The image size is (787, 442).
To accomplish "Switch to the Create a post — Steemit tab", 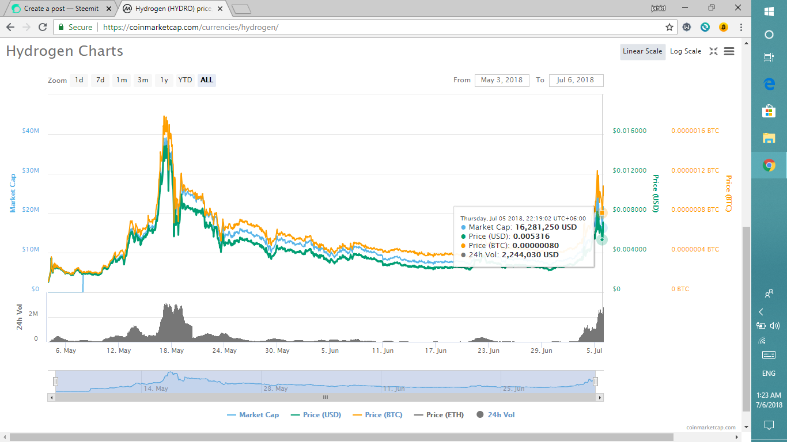I will pyautogui.click(x=61, y=9).
